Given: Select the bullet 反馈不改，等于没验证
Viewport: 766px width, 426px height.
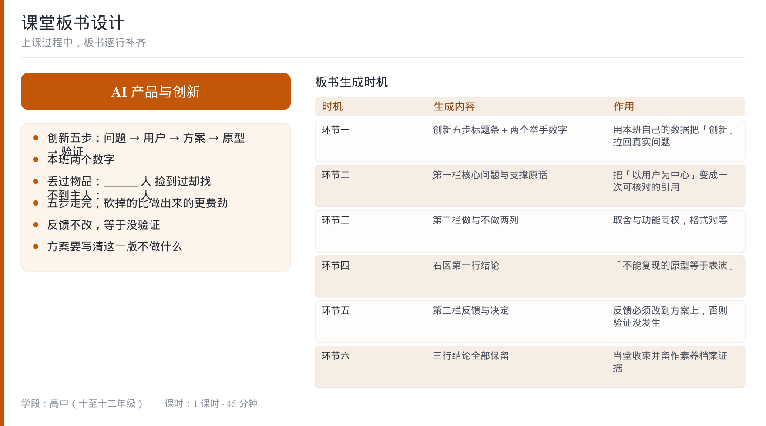Looking at the screenshot, I should click(x=104, y=225).
